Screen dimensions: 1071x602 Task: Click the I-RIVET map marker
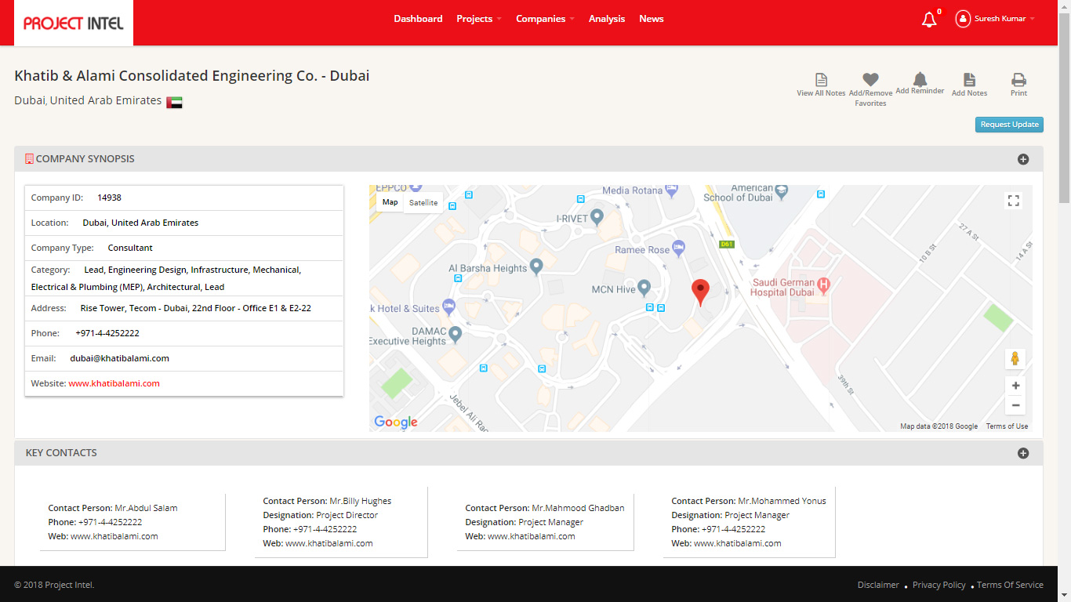tap(597, 217)
